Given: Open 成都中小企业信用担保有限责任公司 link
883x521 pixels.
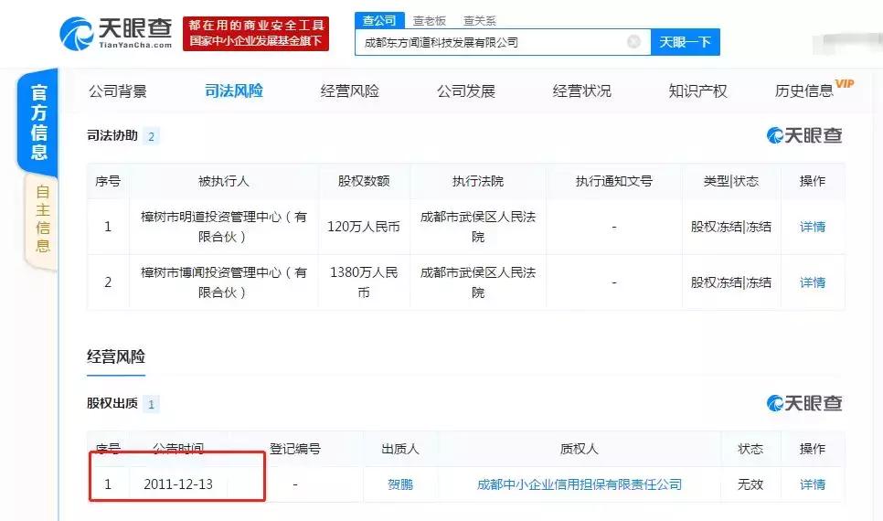Looking at the screenshot, I should pos(580,484).
